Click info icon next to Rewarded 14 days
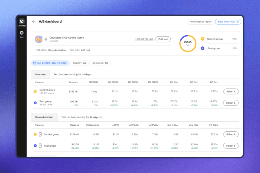This screenshot has width=260, height=173. (101, 117)
